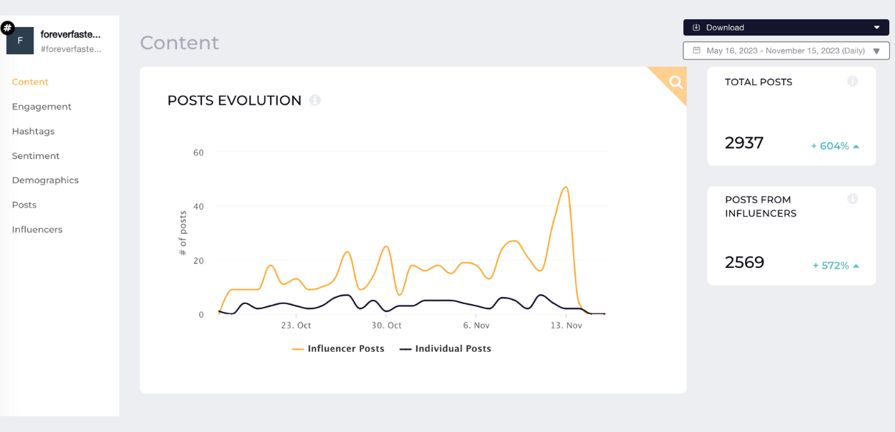The height and width of the screenshot is (432, 895).
Task: Navigate to Demographics in the sidebar
Action: point(45,180)
